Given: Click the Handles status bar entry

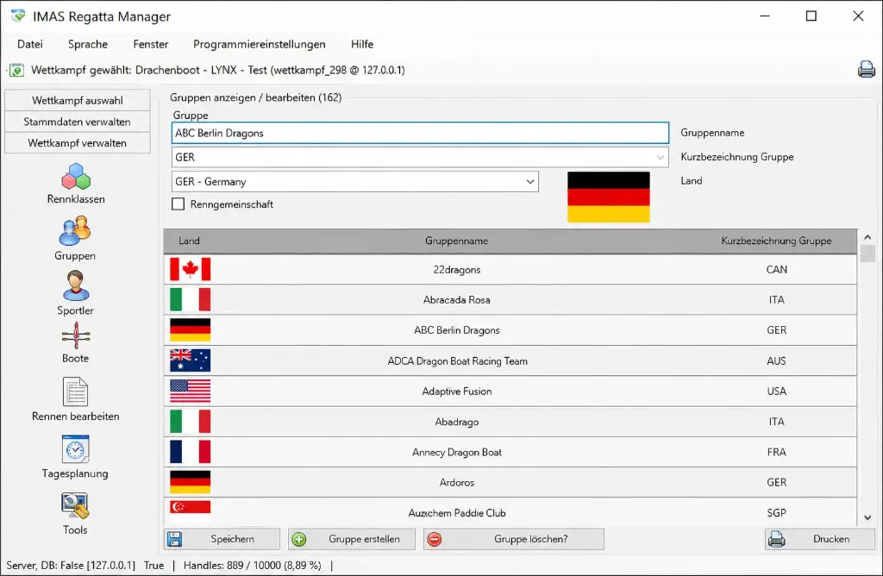Looking at the screenshot, I should [x=253, y=566].
